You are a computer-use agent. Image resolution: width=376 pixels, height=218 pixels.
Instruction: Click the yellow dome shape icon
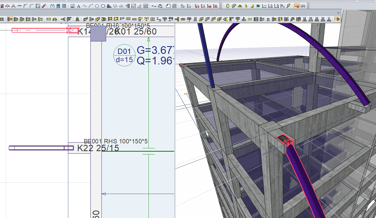coord(240,6)
